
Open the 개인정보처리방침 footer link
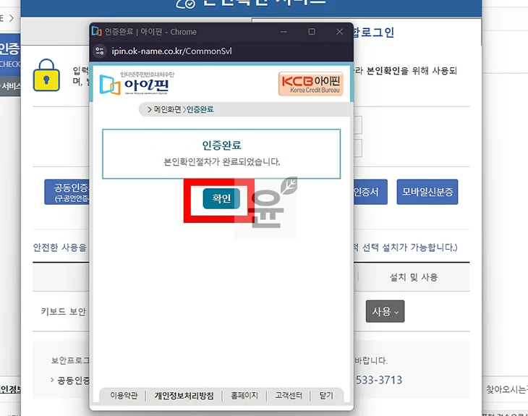tap(184, 396)
